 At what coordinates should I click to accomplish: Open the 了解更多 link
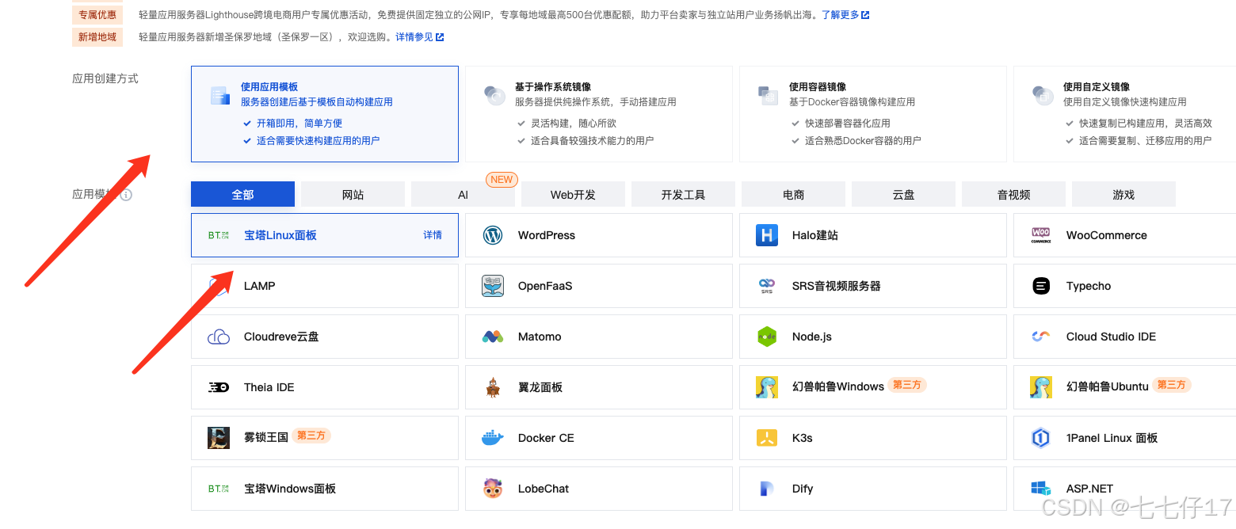pos(845,15)
